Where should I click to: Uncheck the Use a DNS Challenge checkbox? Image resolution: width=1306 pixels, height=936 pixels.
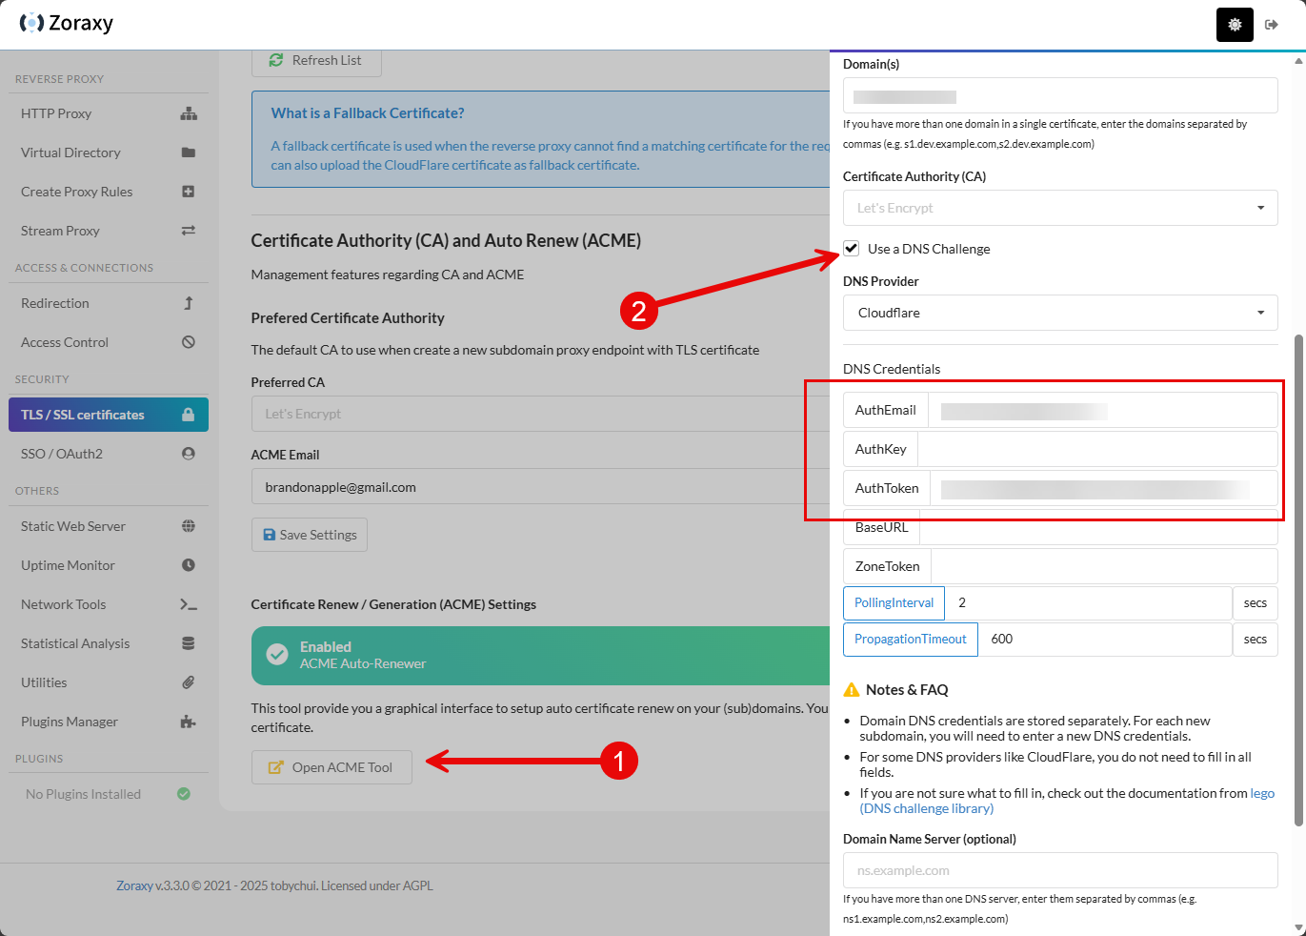(x=852, y=249)
